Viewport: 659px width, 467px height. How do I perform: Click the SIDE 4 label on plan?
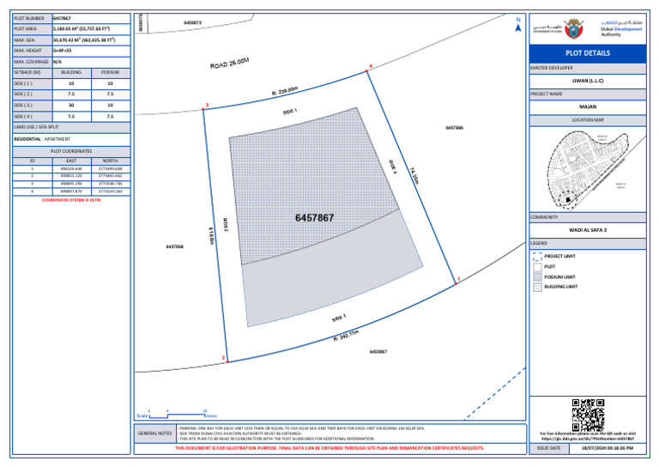393,167
